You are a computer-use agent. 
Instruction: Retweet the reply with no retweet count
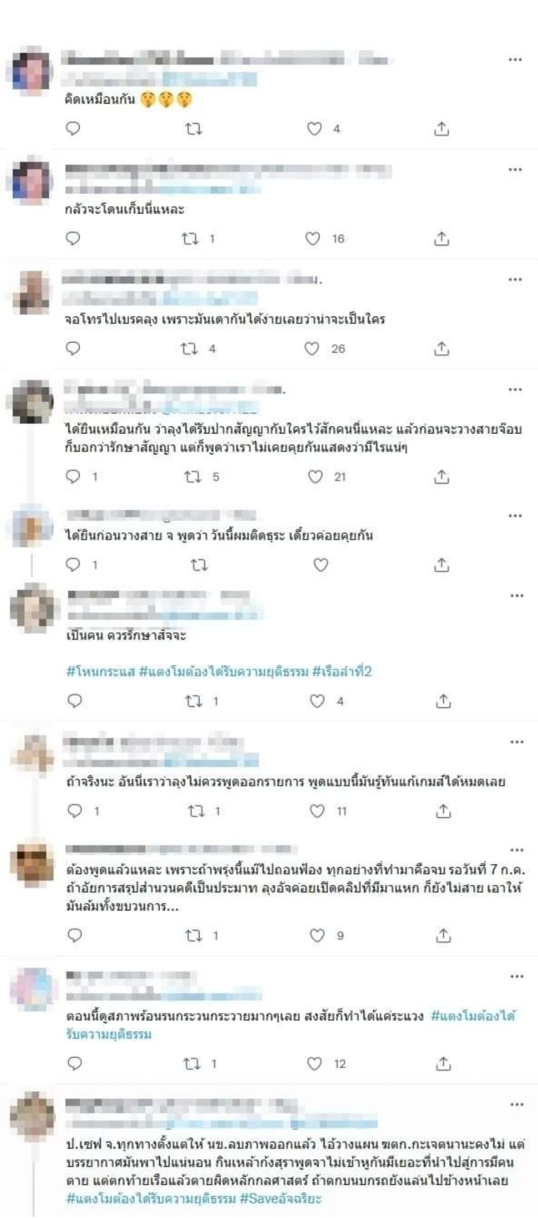click(x=199, y=565)
